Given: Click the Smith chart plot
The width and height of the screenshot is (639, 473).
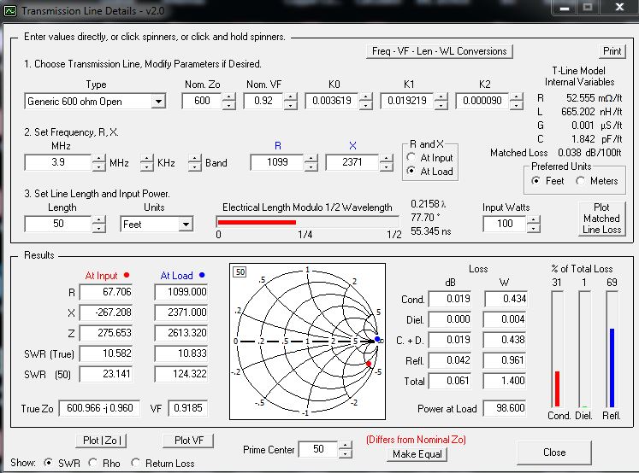Looking at the screenshot, I should (307, 340).
